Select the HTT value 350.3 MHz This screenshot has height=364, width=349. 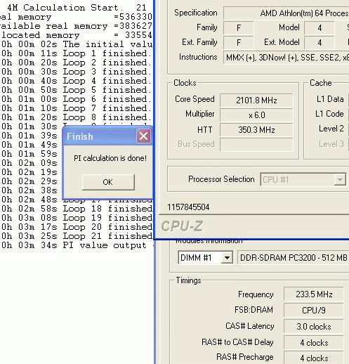(256, 130)
